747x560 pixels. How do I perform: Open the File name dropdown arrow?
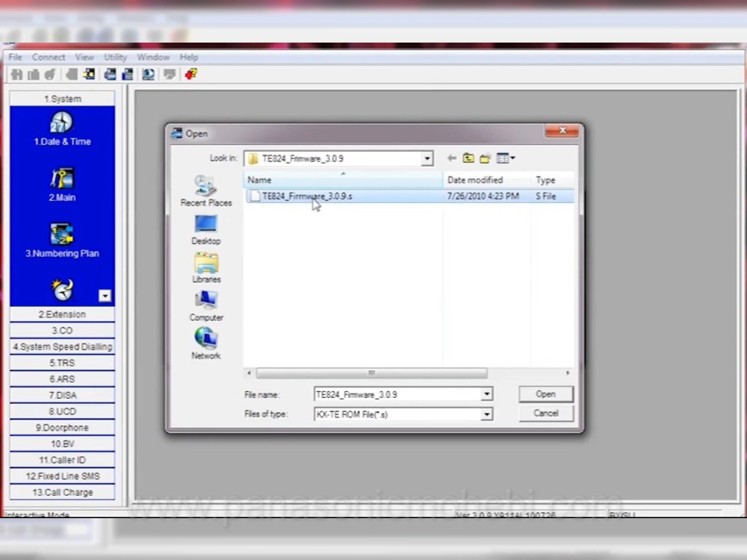coord(486,394)
